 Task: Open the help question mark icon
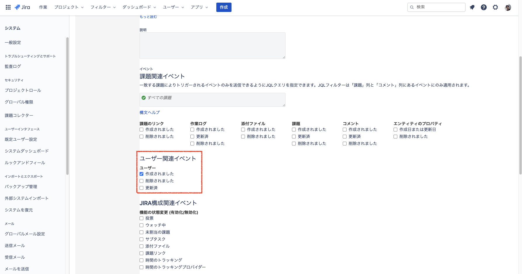[x=484, y=7]
